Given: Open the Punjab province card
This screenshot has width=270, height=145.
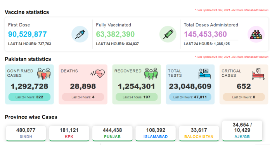Looking at the screenshot, I should [x=112, y=133].
